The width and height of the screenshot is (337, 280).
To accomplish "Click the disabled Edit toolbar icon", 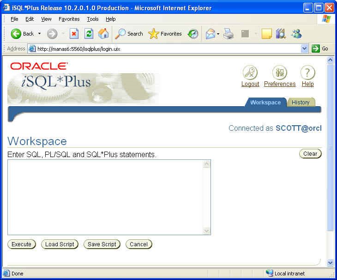I will click(245, 34).
